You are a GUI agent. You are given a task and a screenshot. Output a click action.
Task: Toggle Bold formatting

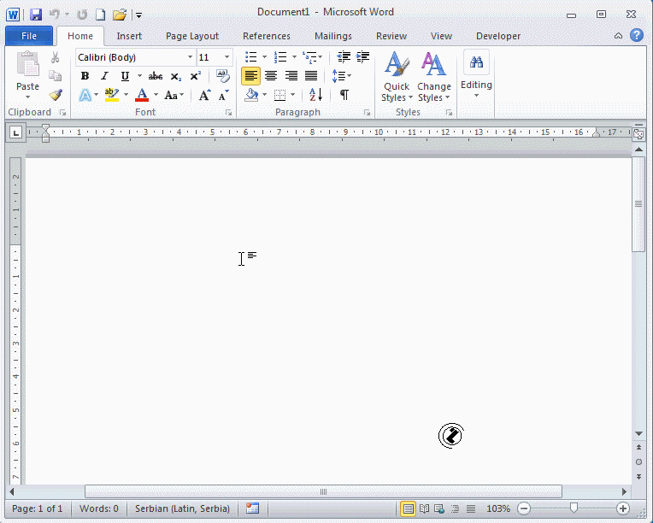85,76
